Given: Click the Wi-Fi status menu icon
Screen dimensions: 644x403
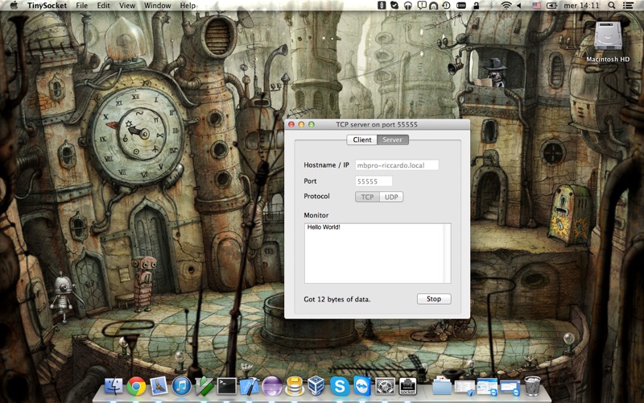Looking at the screenshot, I should (x=506, y=6).
